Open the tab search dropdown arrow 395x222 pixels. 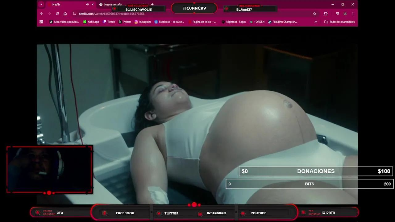[41, 4]
